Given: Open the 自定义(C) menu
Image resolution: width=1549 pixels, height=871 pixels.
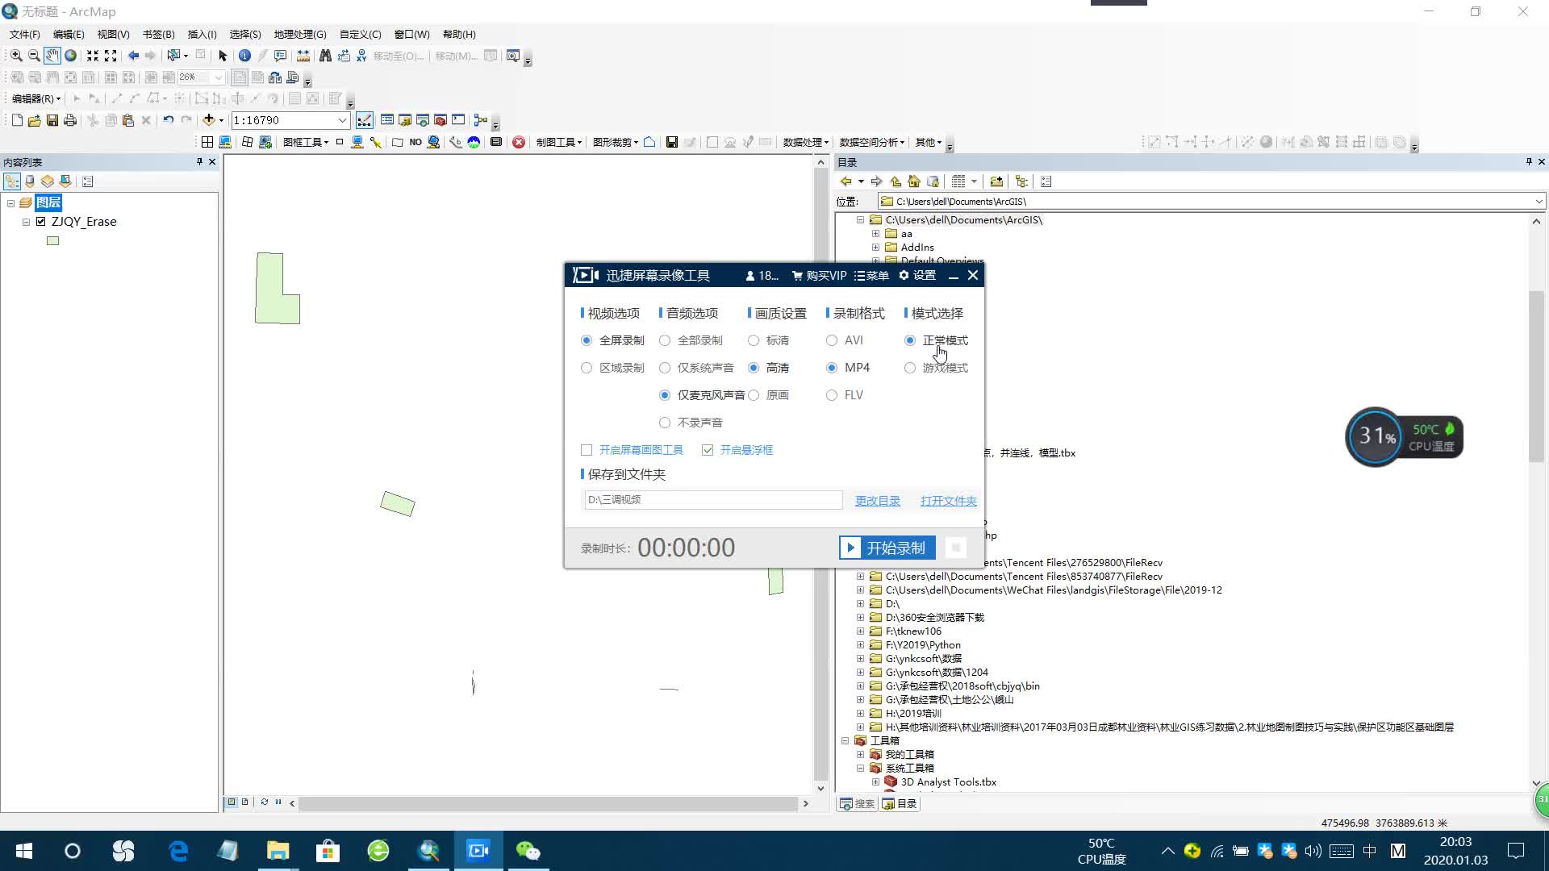Looking at the screenshot, I should point(360,35).
